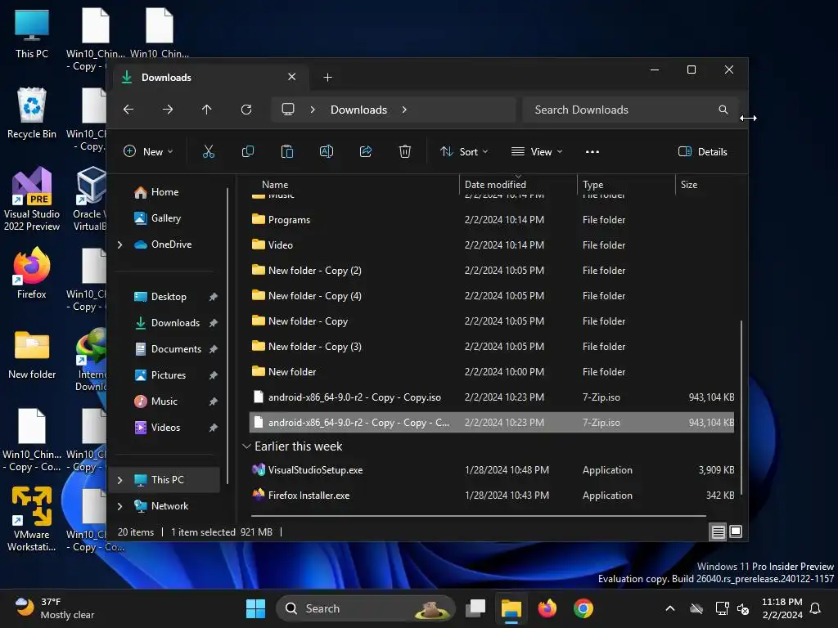Open the See more ellipsis menu
This screenshot has height=628, width=838.
[592, 151]
